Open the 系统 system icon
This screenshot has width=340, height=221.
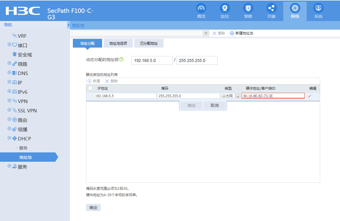tap(318, 8)
